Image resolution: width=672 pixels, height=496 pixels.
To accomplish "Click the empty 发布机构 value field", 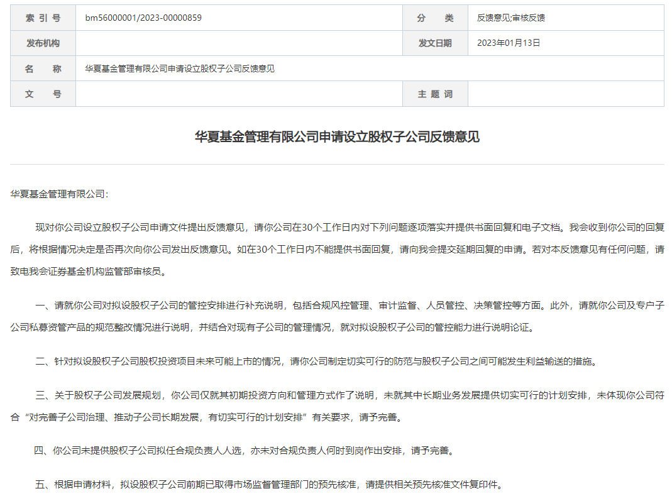I will point(239,43).
